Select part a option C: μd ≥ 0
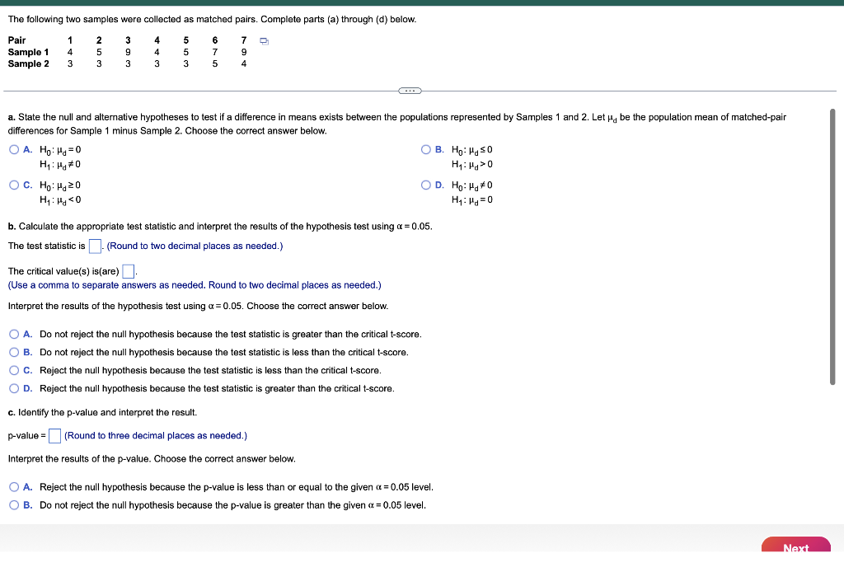The width and height of the screenshot is (844, 572). [14, 185]
